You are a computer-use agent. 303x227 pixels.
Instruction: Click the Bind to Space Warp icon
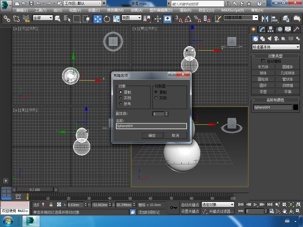(26, 19)
